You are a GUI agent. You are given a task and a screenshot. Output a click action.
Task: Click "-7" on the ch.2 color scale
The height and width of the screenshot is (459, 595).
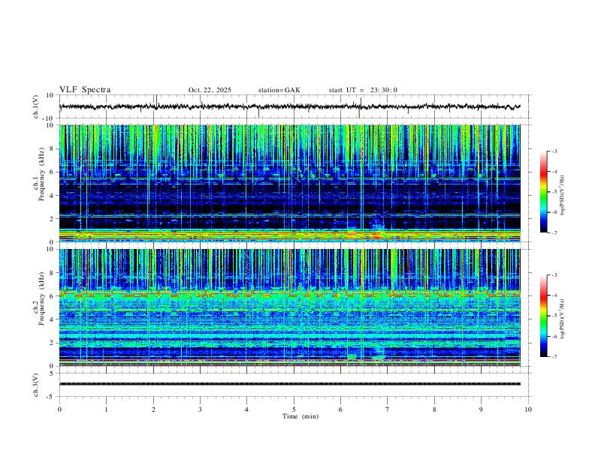click(554, 357)
